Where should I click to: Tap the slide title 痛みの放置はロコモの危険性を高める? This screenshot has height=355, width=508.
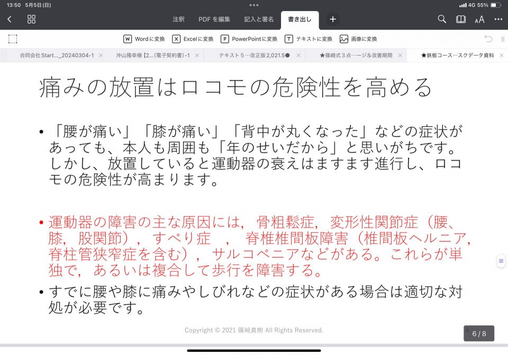pos(235,87)
